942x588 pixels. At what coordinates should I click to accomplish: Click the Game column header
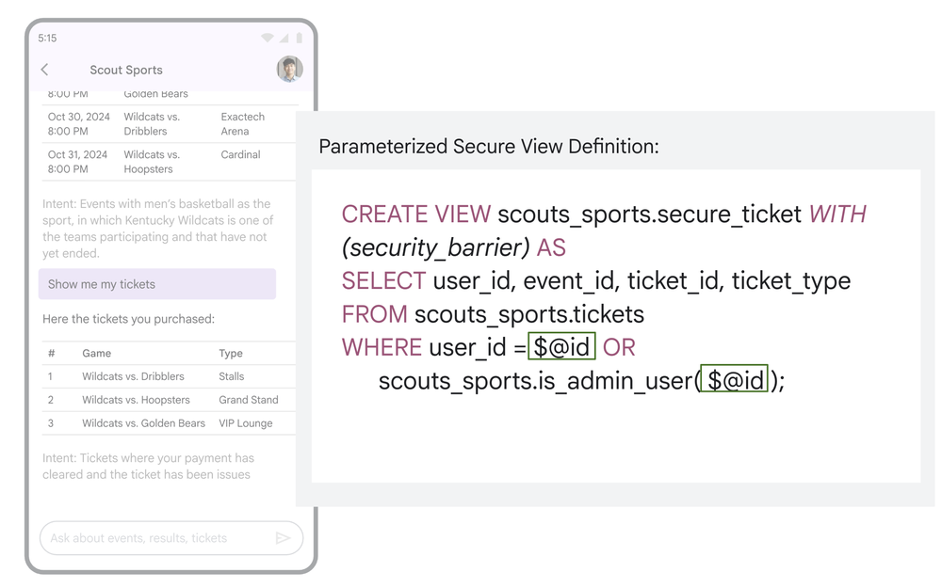coord(96,354)
